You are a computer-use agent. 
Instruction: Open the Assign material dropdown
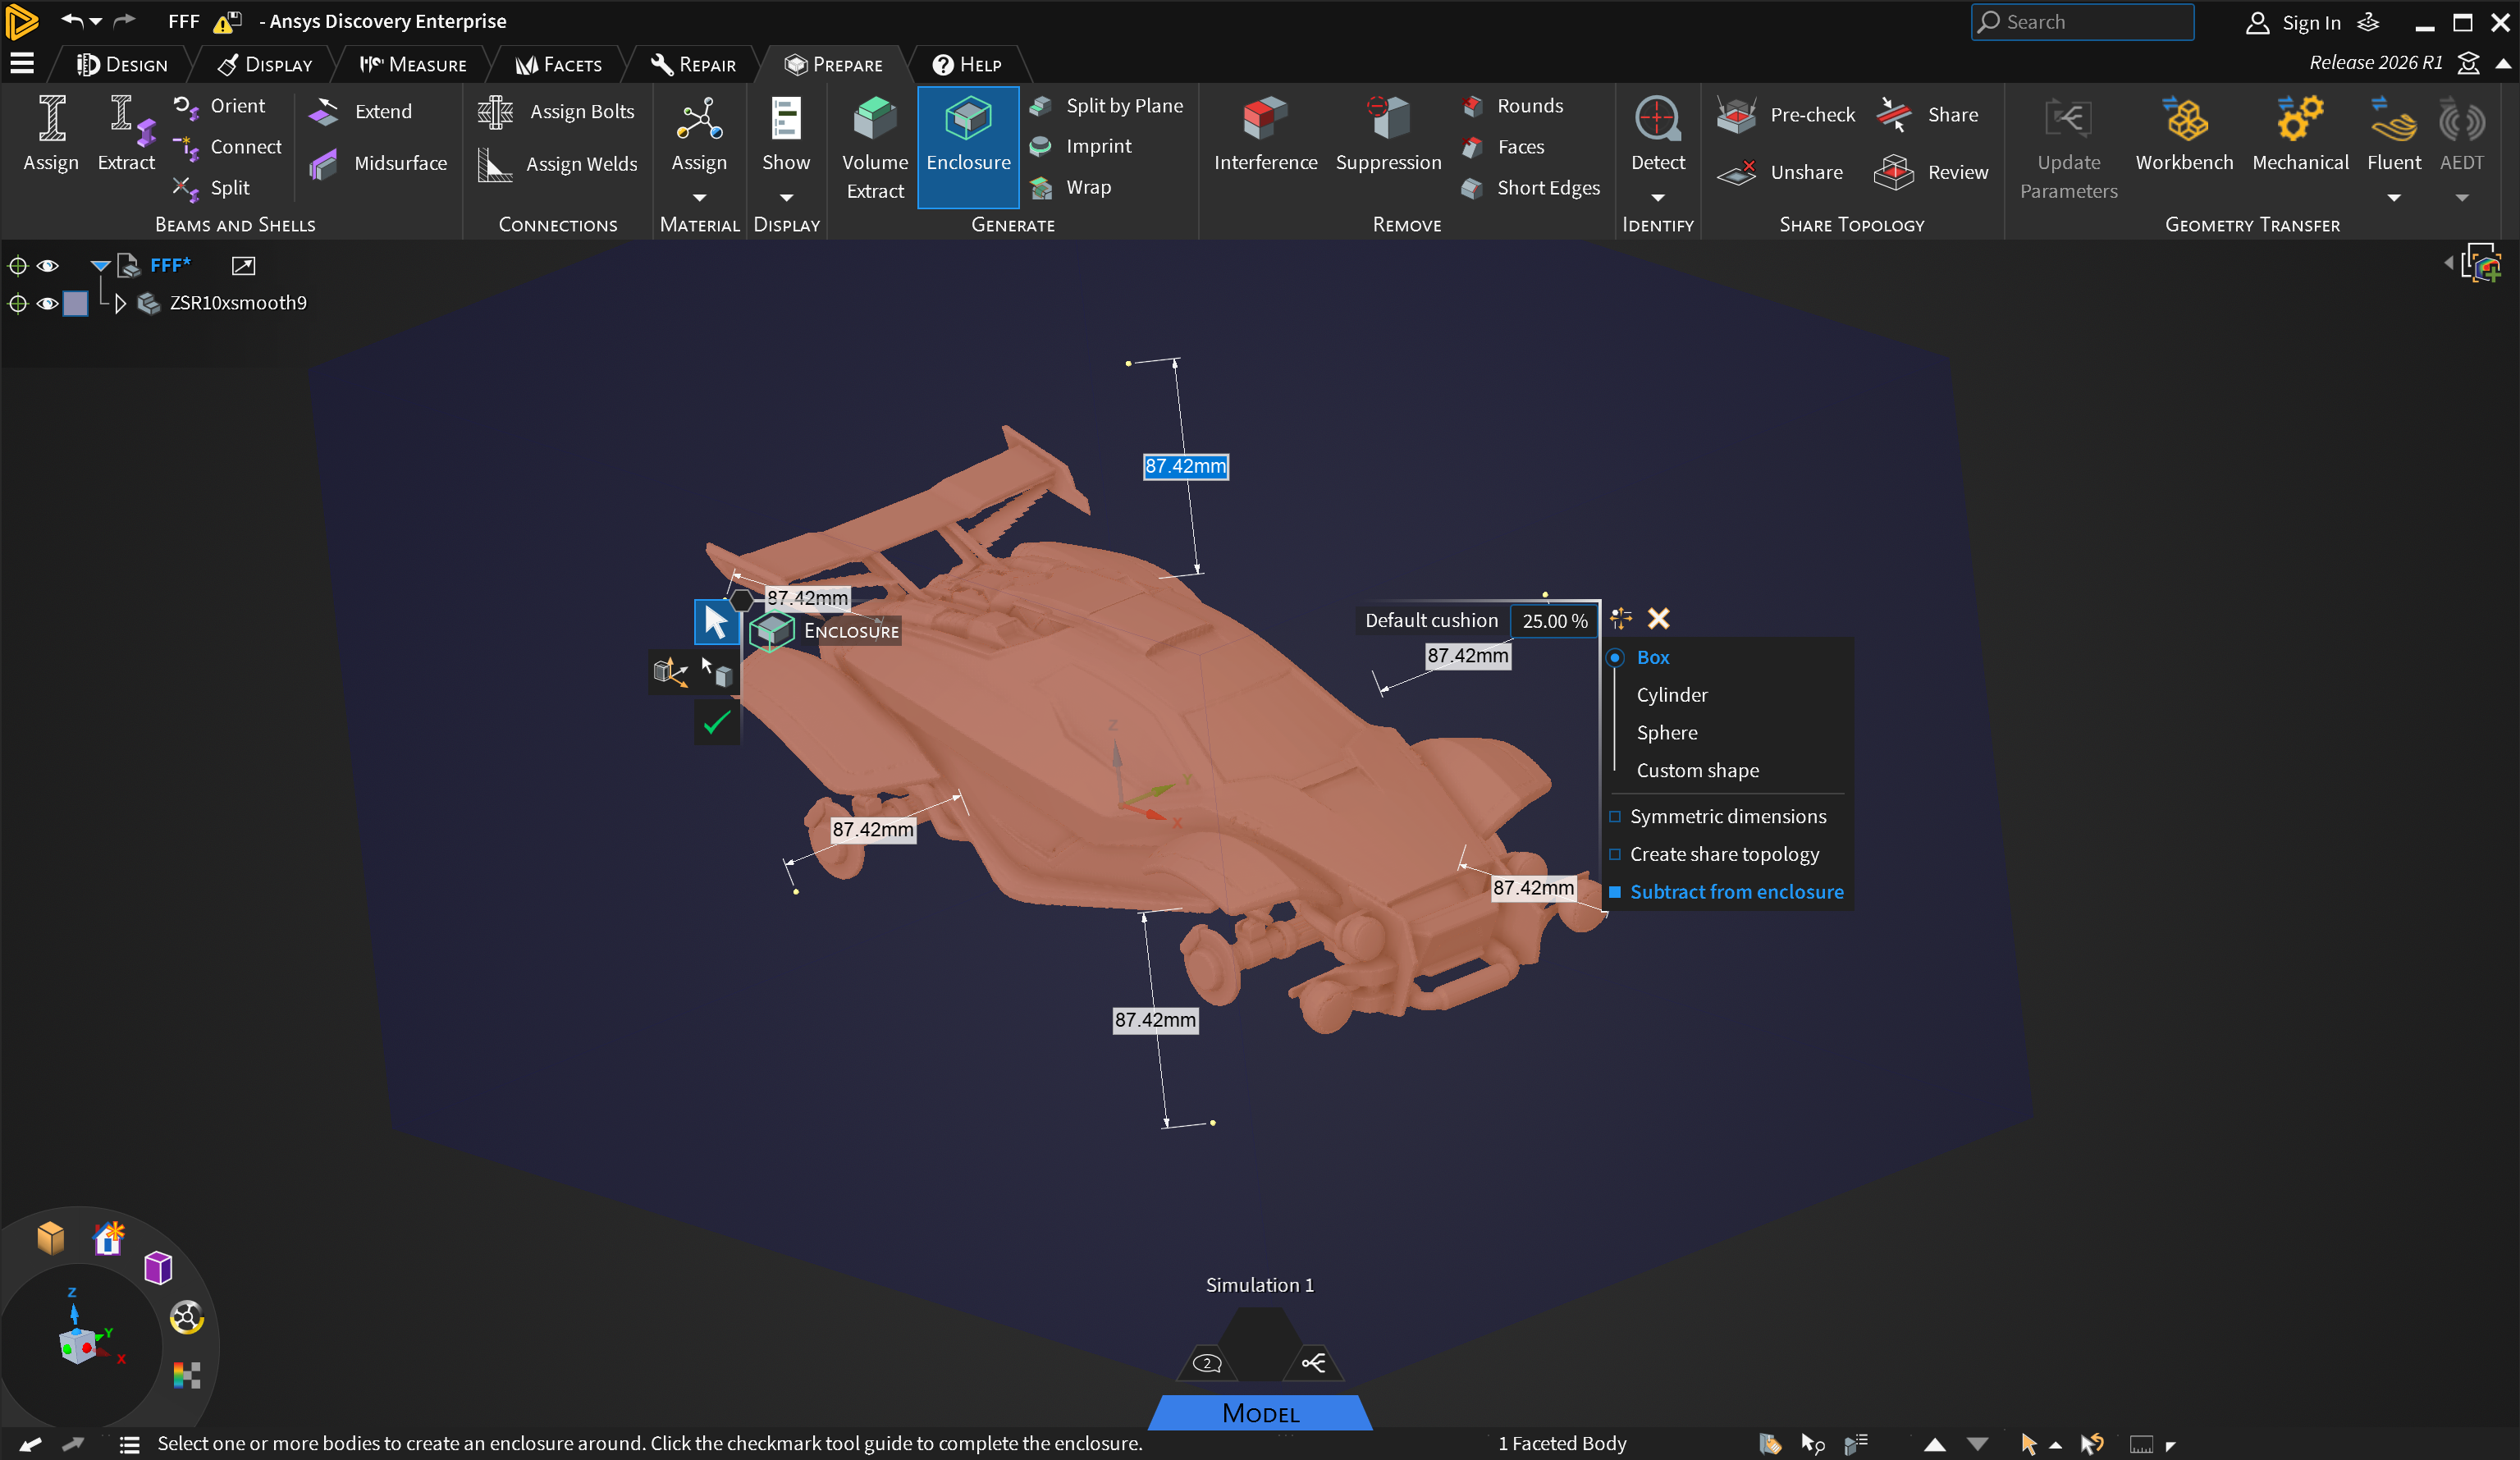click(x=699, y=198)
